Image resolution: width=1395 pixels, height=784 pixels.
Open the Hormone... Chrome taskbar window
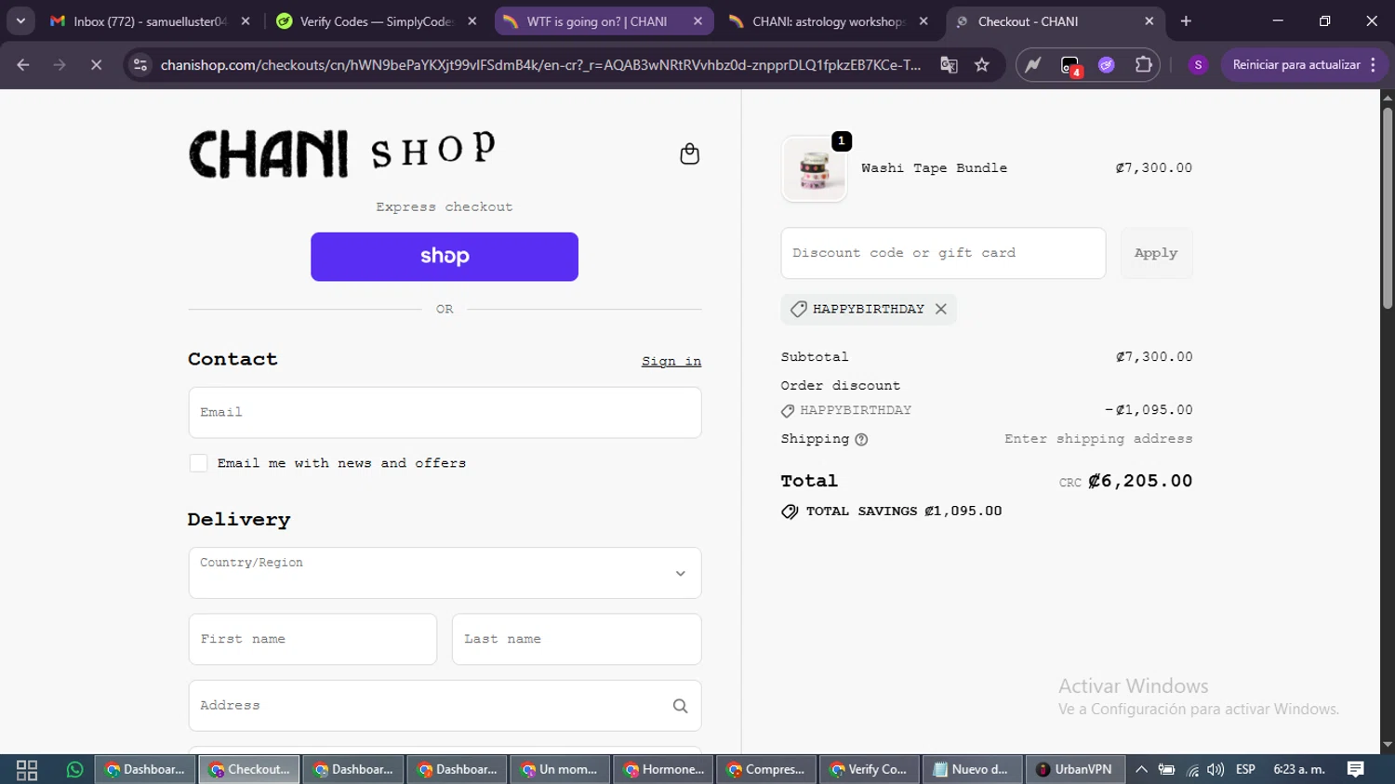click(x=664, y=770)
